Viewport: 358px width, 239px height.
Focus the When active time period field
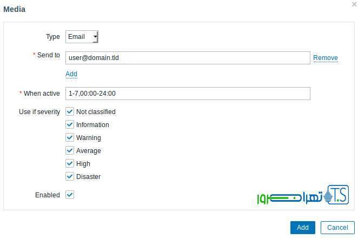[187, 94]
